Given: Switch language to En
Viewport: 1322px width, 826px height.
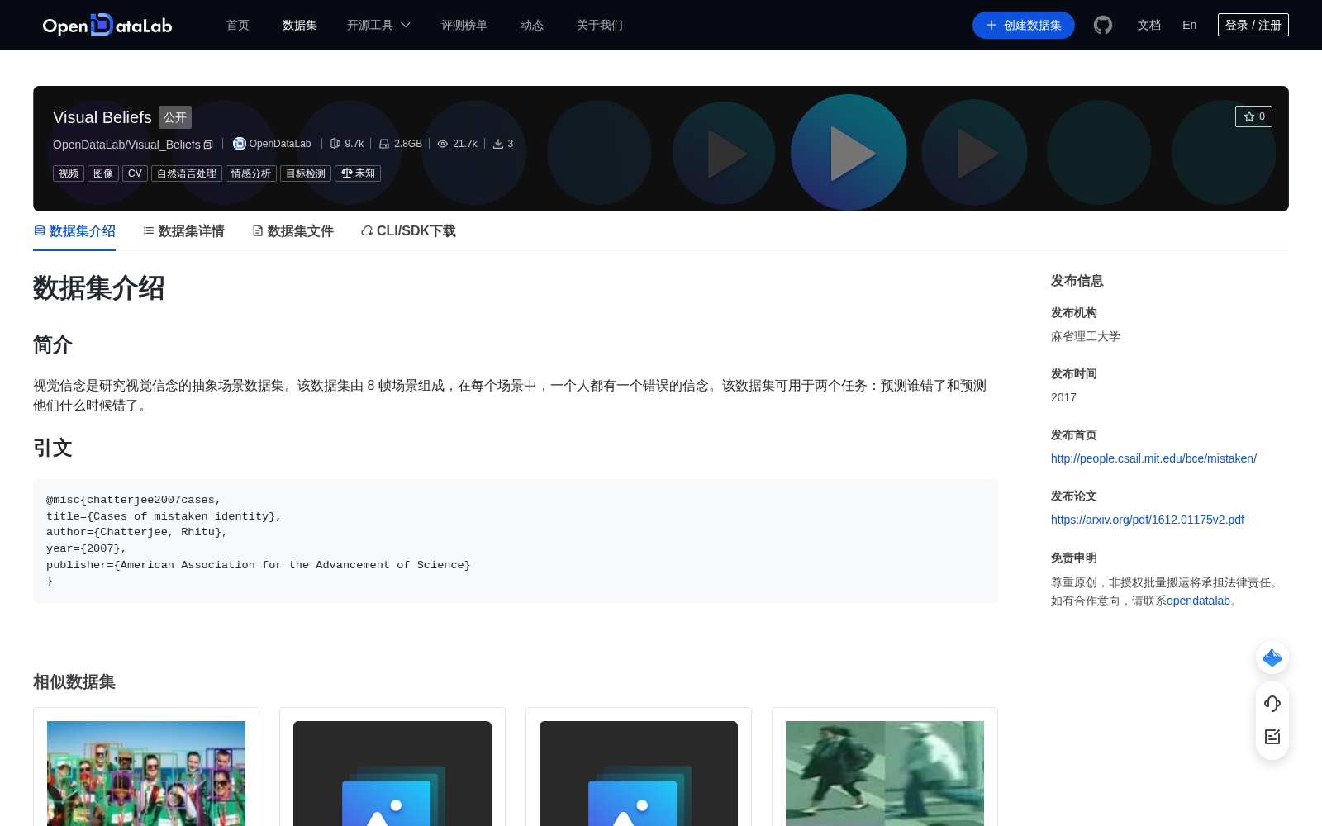Looking at the screenshot, I should (x=1190, y=25).
